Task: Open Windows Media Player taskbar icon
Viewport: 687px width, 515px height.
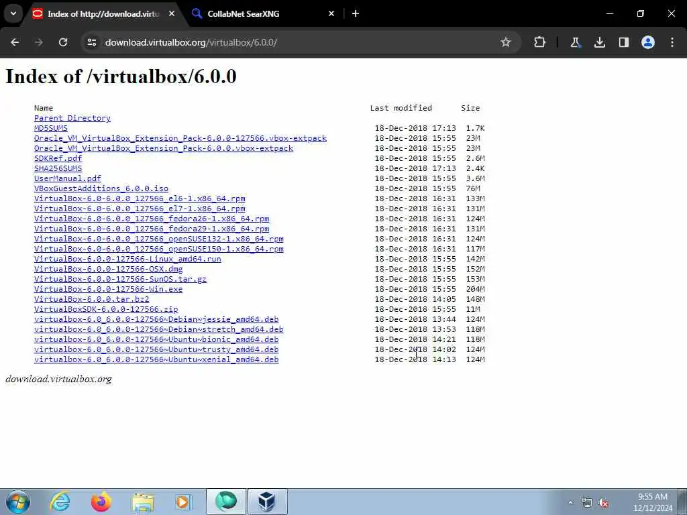Action: (x=183, y=502)
